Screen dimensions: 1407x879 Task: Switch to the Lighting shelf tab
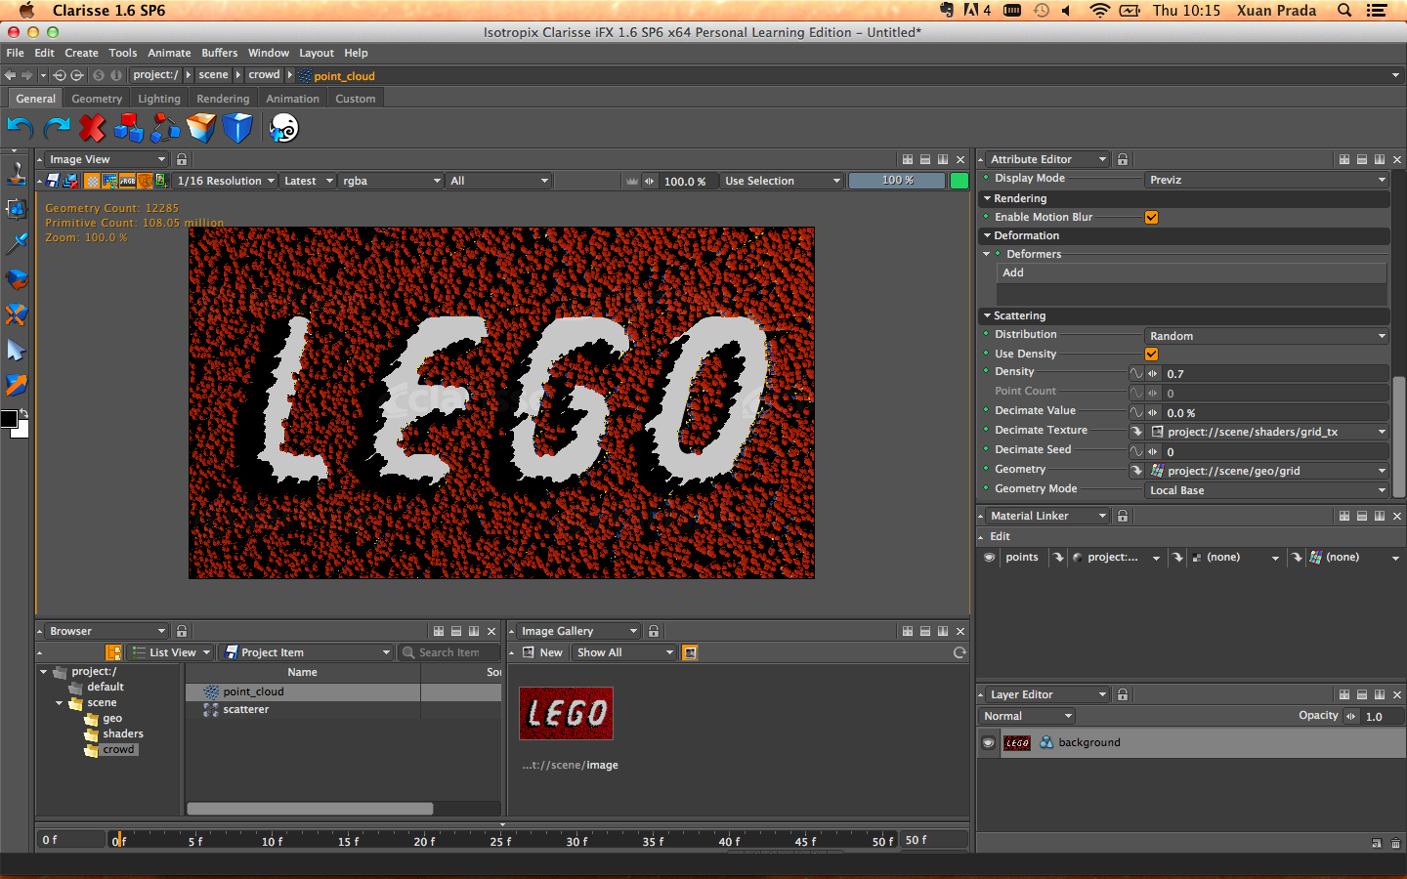point(159,99)
